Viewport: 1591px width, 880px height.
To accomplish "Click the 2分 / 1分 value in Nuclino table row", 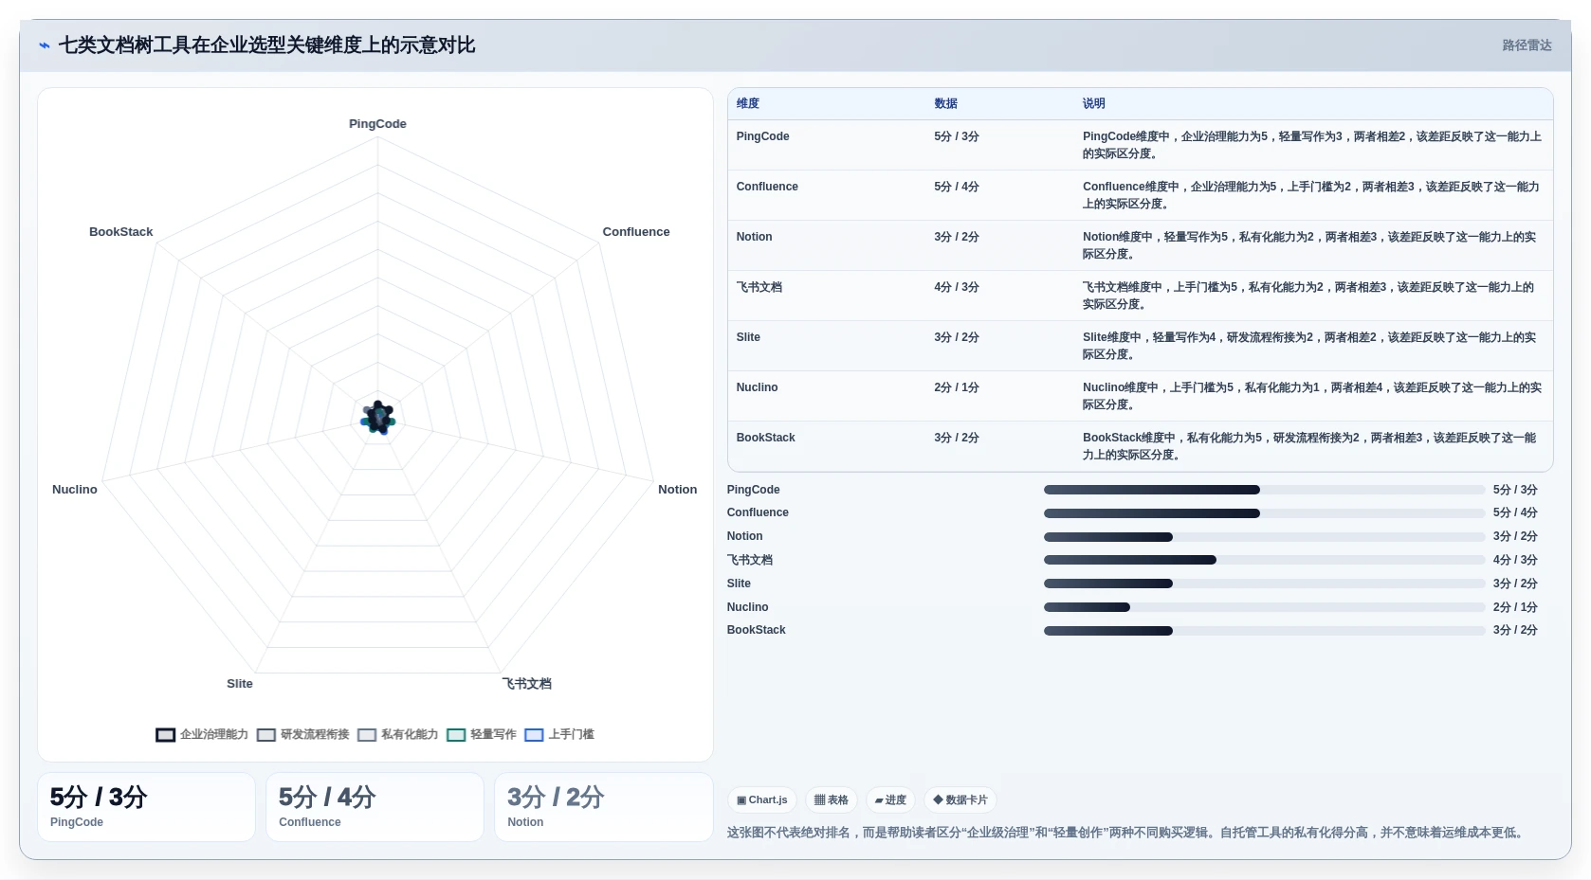I will (x=956, y=387).
